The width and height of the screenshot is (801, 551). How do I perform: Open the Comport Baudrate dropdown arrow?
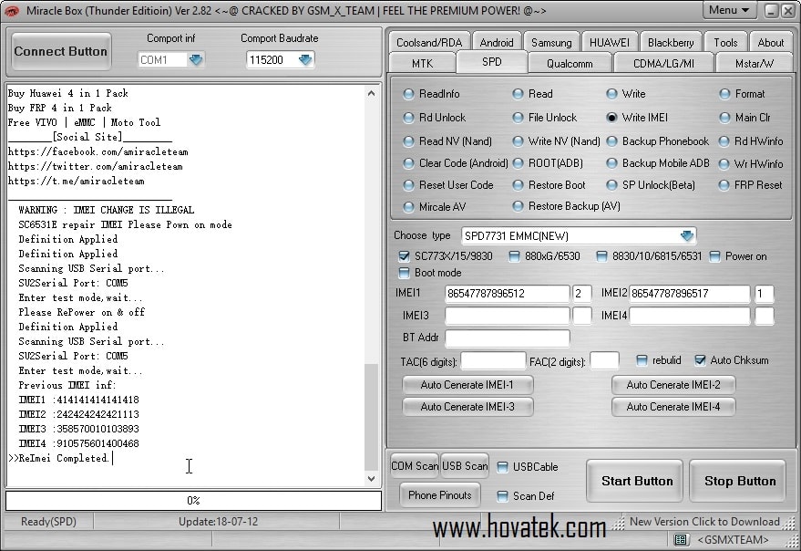point(305,60)
